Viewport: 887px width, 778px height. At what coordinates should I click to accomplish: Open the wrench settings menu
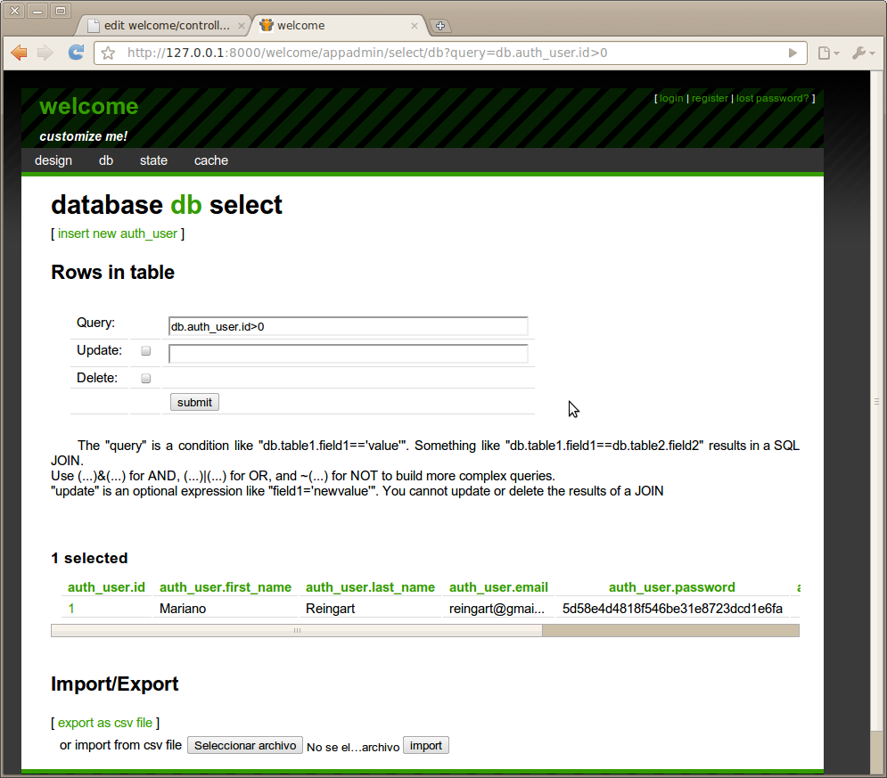[863, 53]
